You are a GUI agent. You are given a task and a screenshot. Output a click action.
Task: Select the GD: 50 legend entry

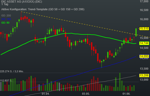pos(5,23)
